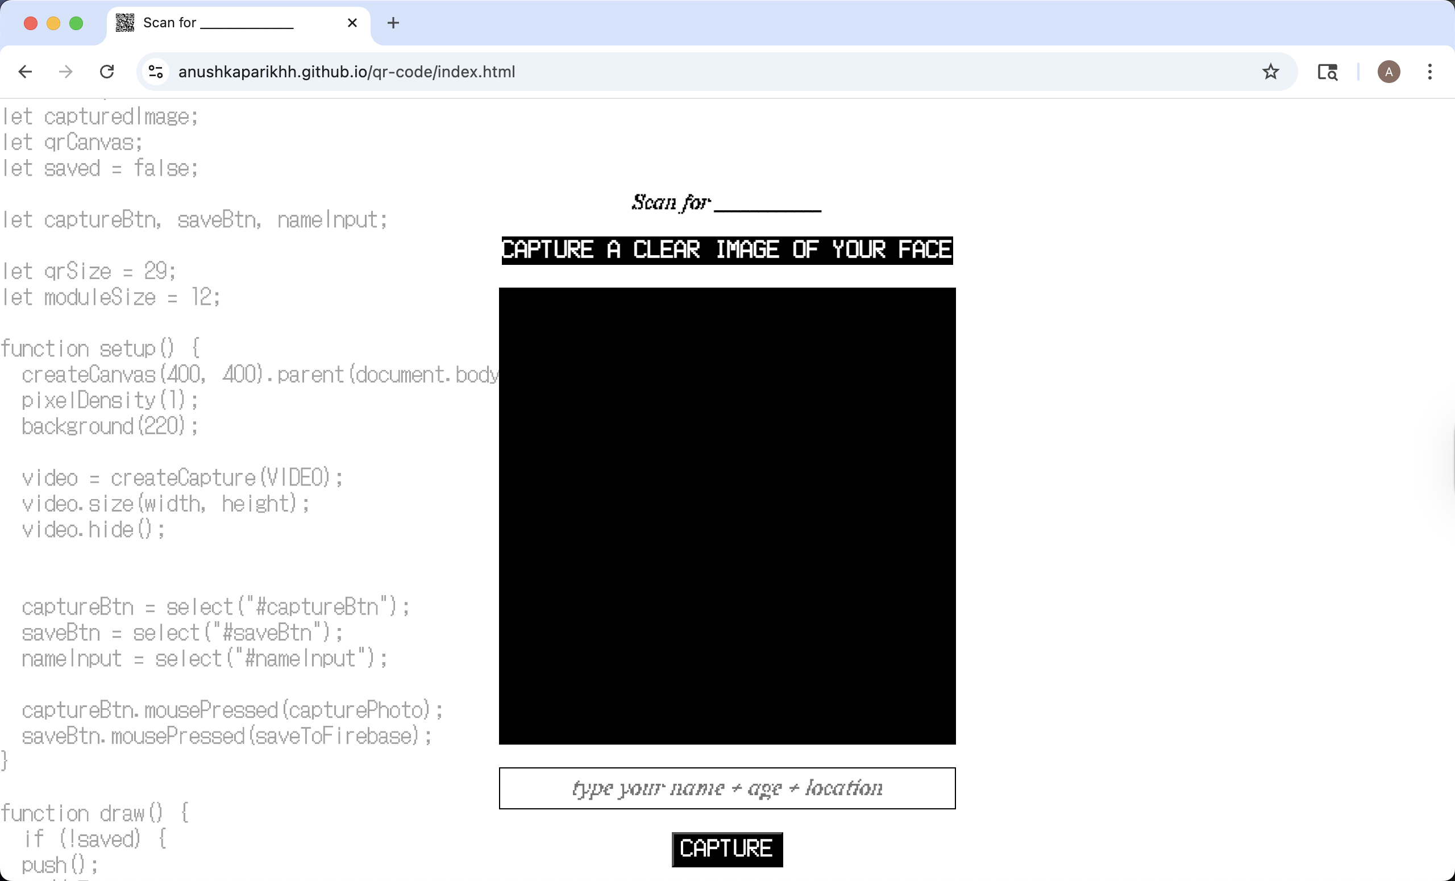
Task: Open the Google Lens search icon
Action: (x=1327, y=72)
